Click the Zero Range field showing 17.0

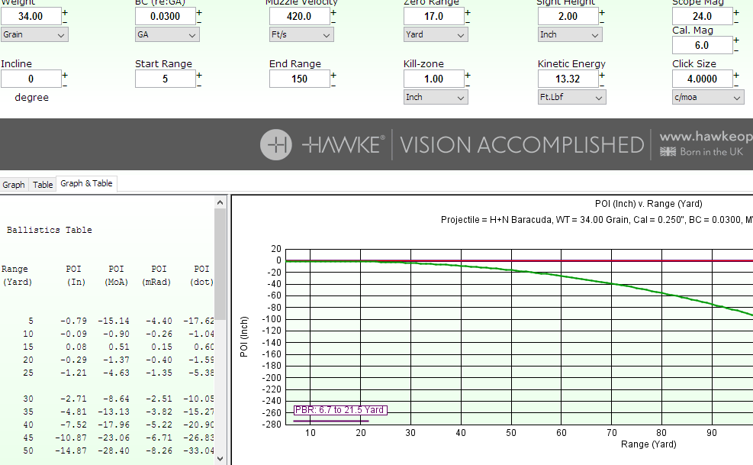click(433, 16)
